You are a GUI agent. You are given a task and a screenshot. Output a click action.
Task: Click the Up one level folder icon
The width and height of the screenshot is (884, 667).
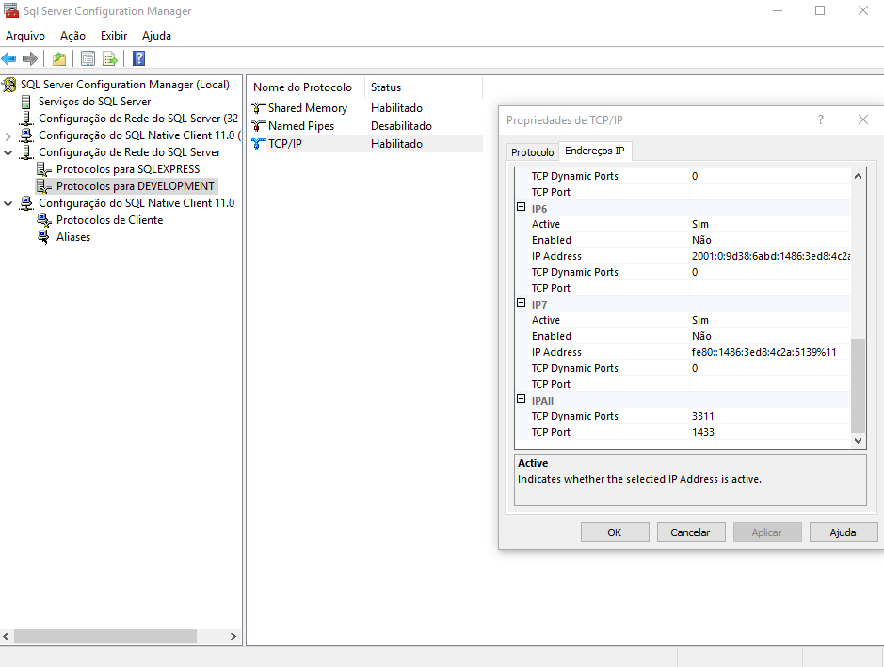click(59, 58)
